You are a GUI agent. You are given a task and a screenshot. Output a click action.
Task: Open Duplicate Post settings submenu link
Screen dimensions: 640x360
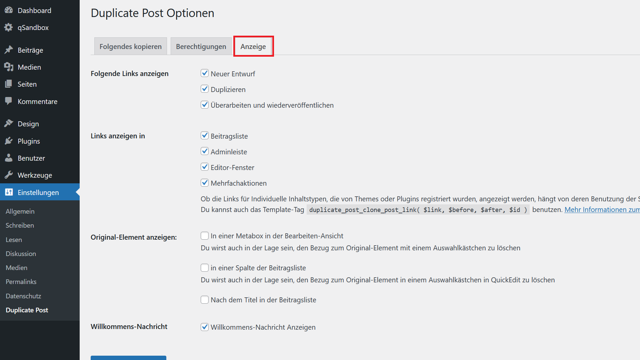click(27, 310)
